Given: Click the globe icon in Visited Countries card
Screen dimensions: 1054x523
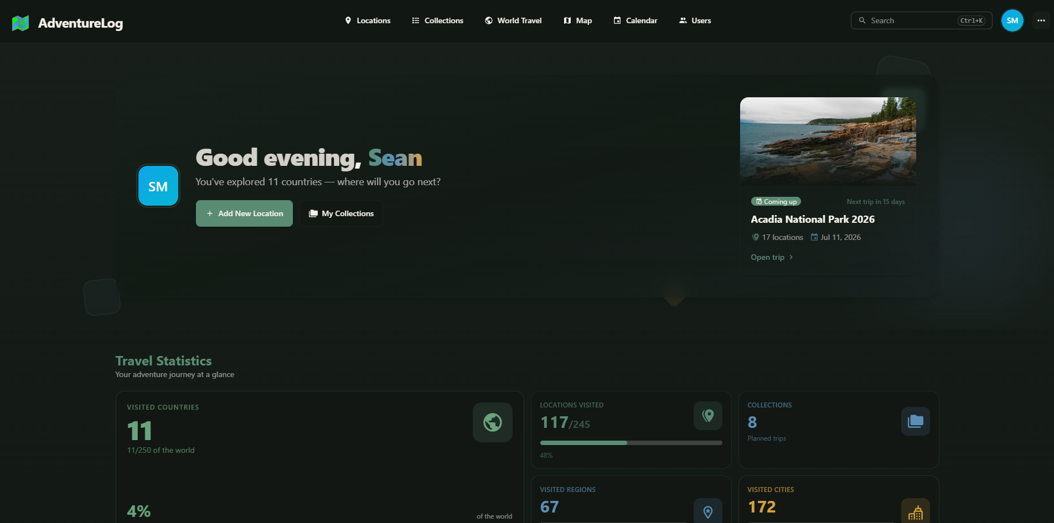Looking at the screenshot, I should tap(493, 422).
